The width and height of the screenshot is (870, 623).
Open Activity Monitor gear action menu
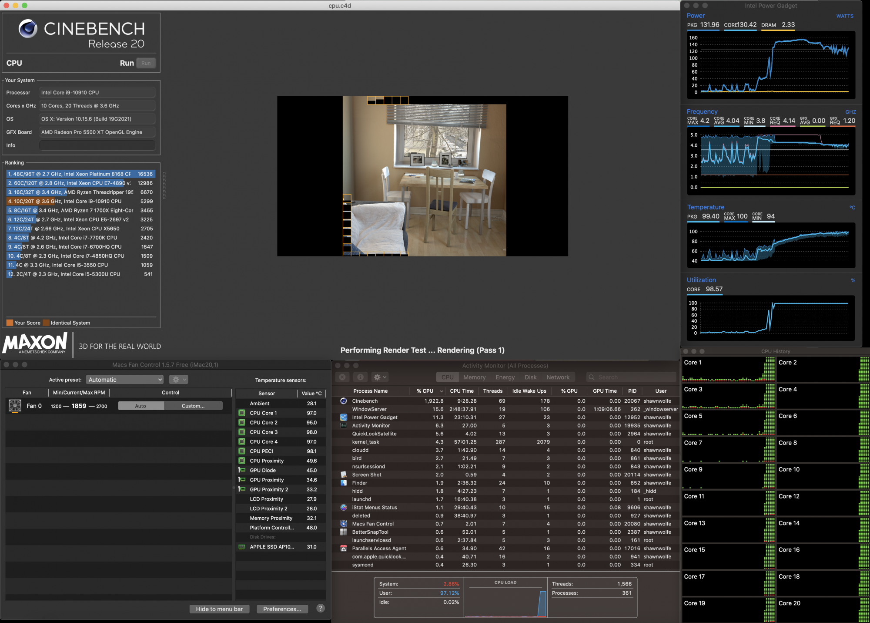(380, 377)
